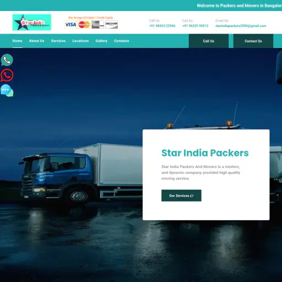Go to the Home menu item
Screen dimensions: 282x282
coord(17,41)
